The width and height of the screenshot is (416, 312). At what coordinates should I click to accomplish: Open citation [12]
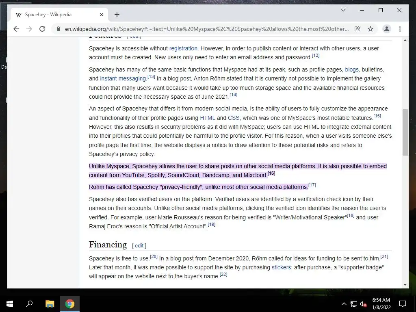[x=316, y=55]
